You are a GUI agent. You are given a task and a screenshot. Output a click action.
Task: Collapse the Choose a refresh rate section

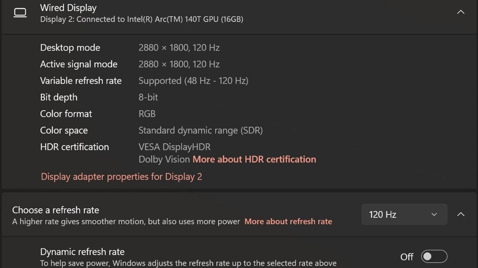point(461,214)
